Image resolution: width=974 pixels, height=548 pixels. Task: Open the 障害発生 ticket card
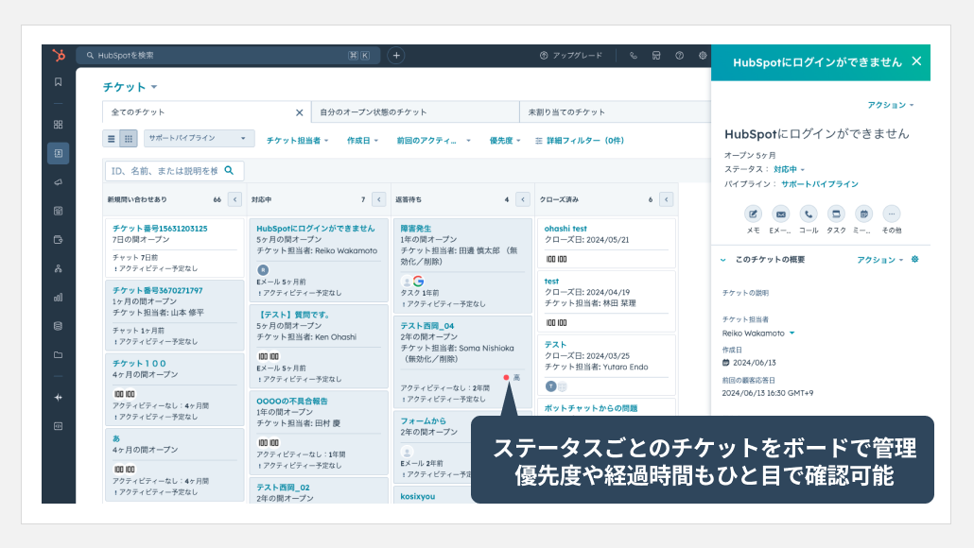pos(415,229)
